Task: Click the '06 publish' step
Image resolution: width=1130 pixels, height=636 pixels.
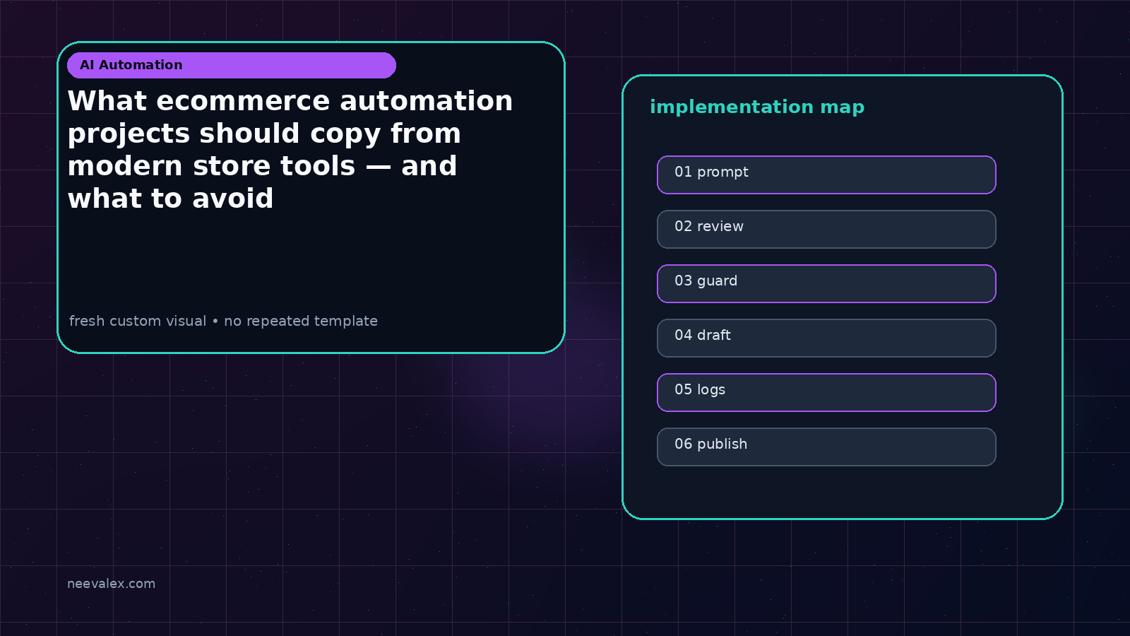Action: (826, 447)
